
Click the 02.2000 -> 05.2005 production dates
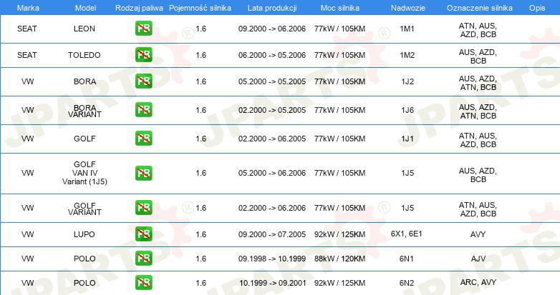(272, 110)
